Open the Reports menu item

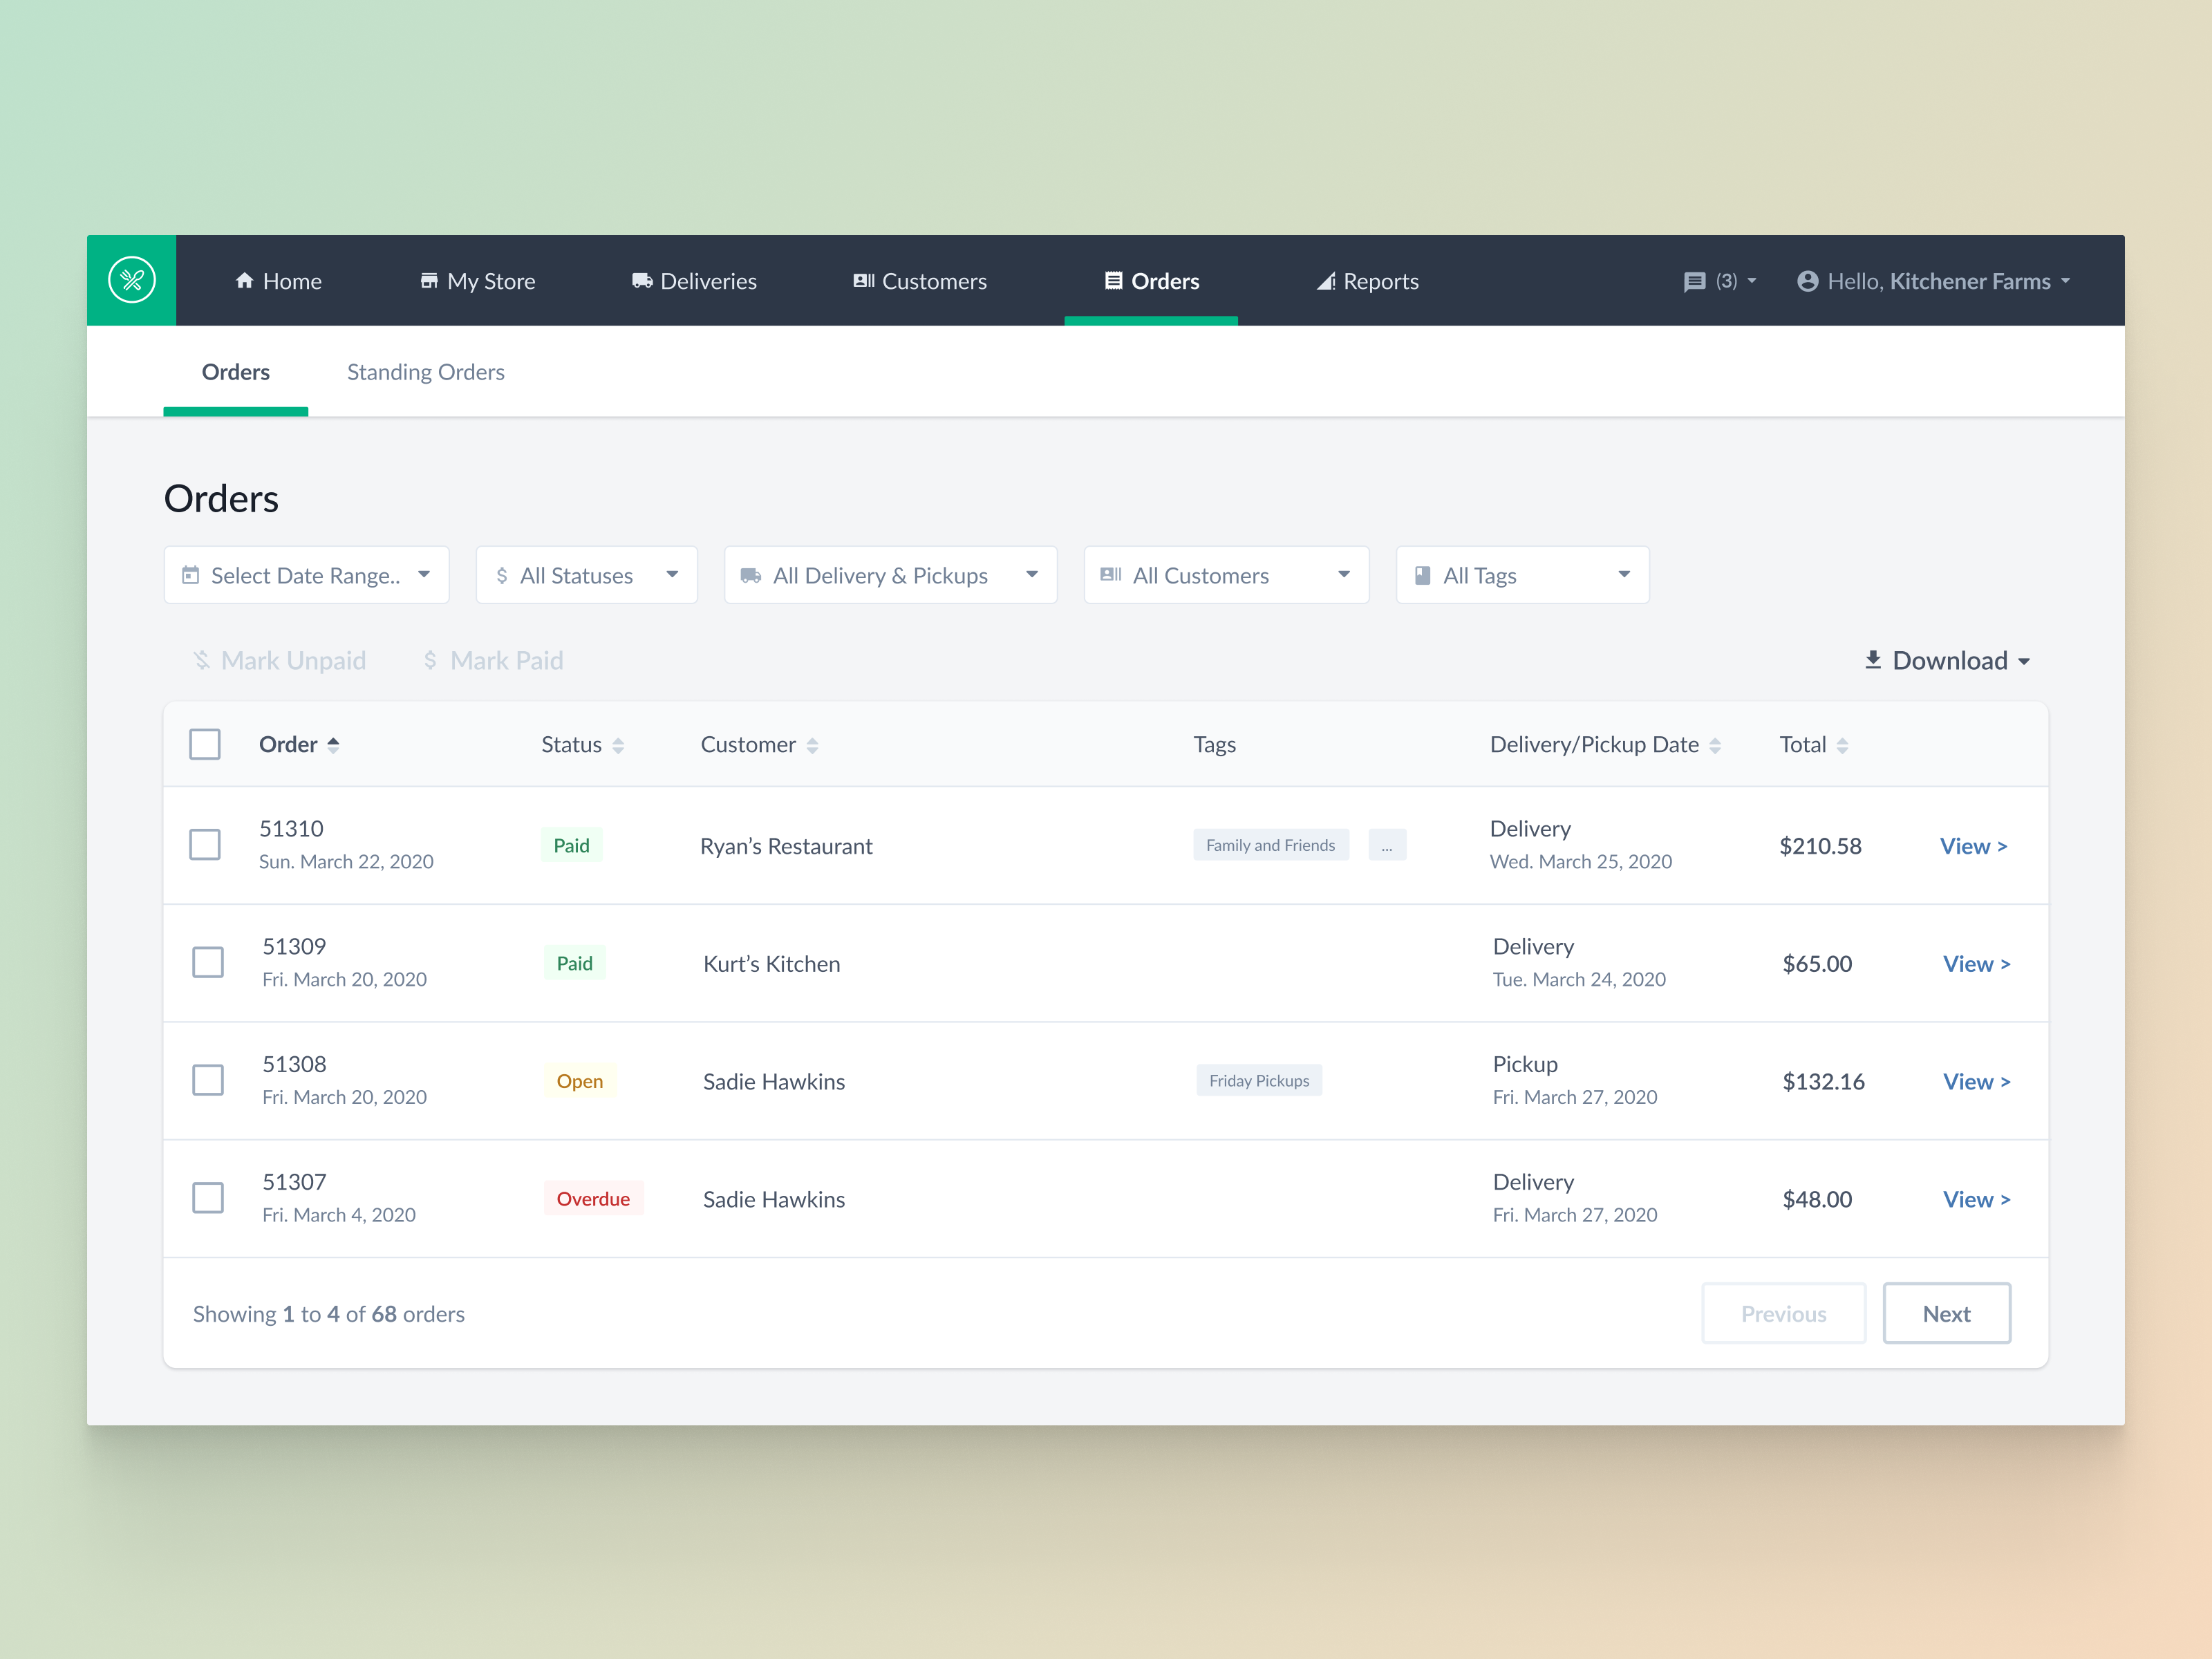pos(1367,282)
